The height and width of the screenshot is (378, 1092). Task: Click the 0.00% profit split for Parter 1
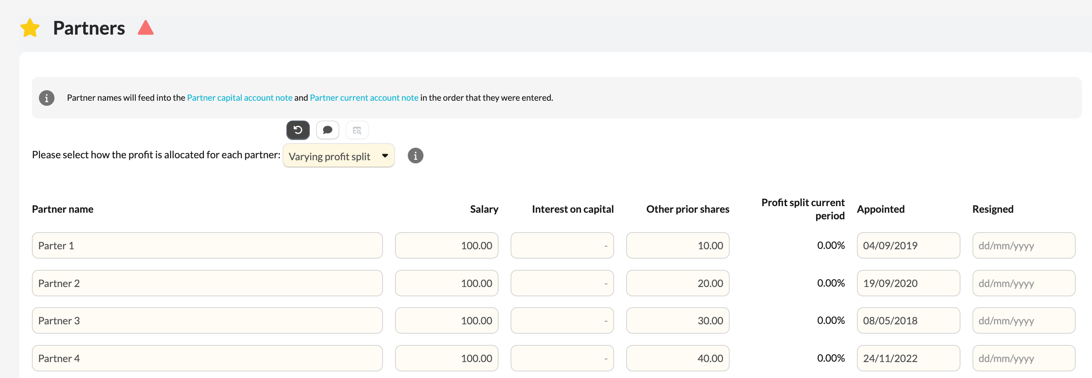coord(831,245)
